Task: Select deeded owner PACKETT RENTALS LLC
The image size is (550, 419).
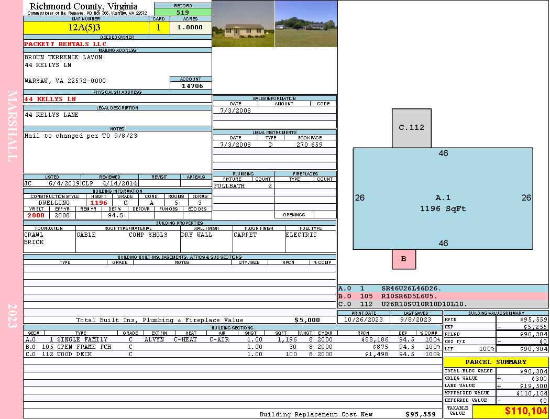Action: point(65,44)
